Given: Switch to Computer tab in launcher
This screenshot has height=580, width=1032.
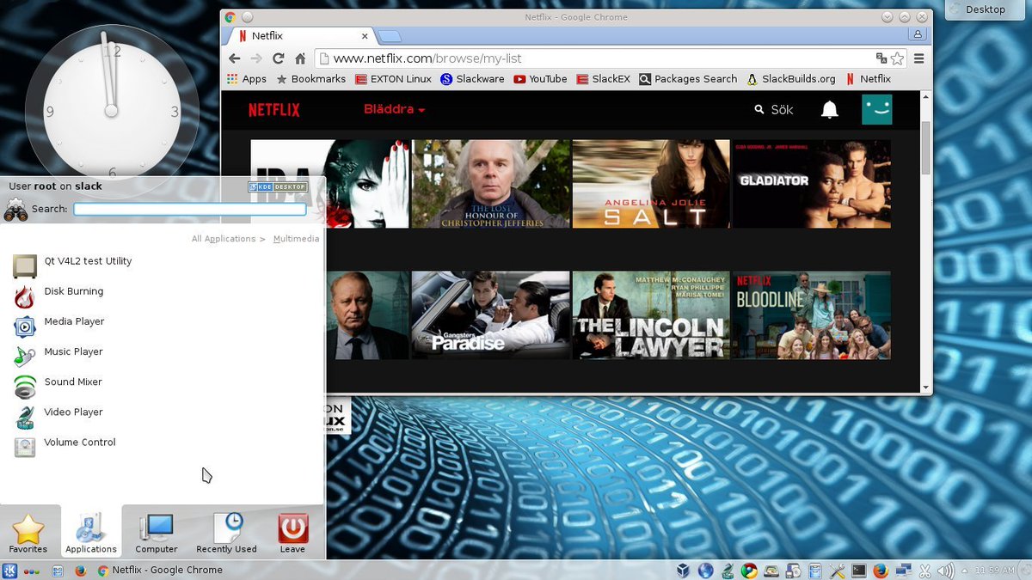Looking at the screenshot, I should point(157,533).
